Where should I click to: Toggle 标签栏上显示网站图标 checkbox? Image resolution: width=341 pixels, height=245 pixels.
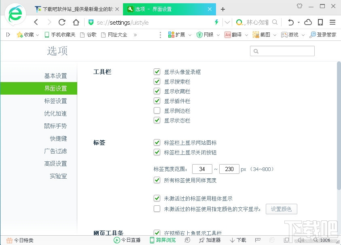[x=157, y=142]
